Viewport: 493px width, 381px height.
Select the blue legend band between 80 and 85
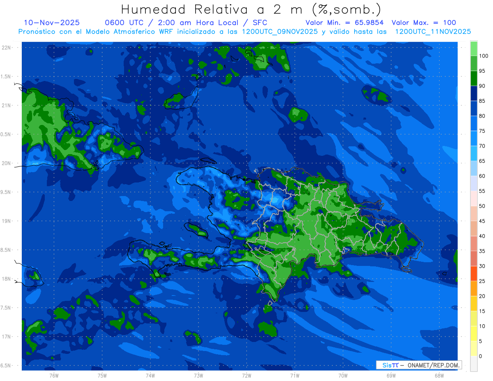coord(473,109)
